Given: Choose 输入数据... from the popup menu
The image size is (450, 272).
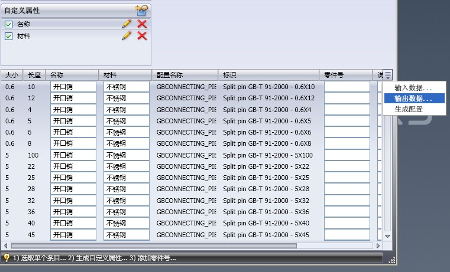Looking at the screenshot, I should tap(413, 88).
